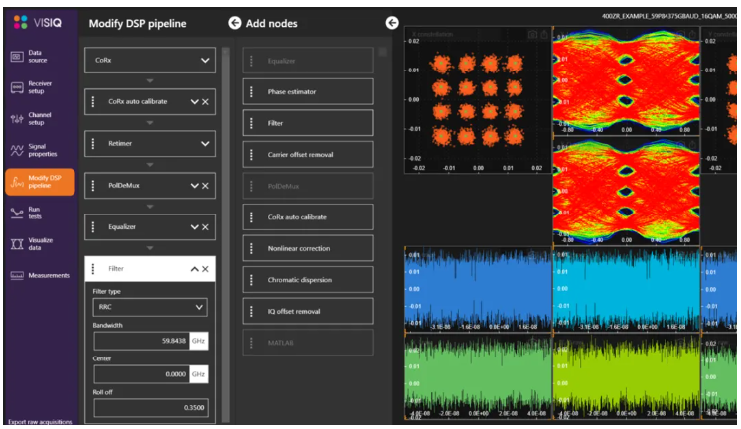Select Modify DSP pipeline in sidebar
741x429 pixels.
(x=40, y=182)
